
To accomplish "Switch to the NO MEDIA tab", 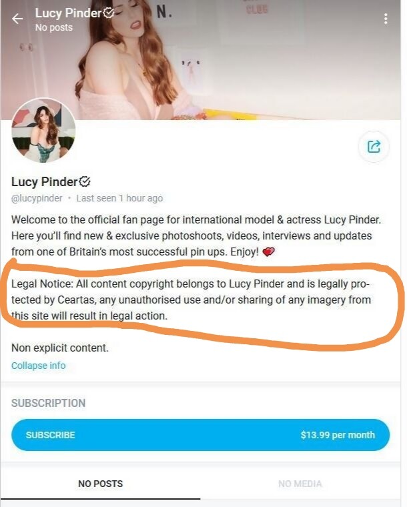I will (300, 484).
